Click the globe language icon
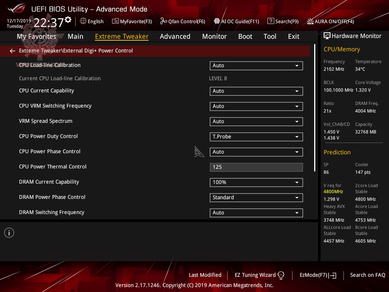 [x=83, y=21]
